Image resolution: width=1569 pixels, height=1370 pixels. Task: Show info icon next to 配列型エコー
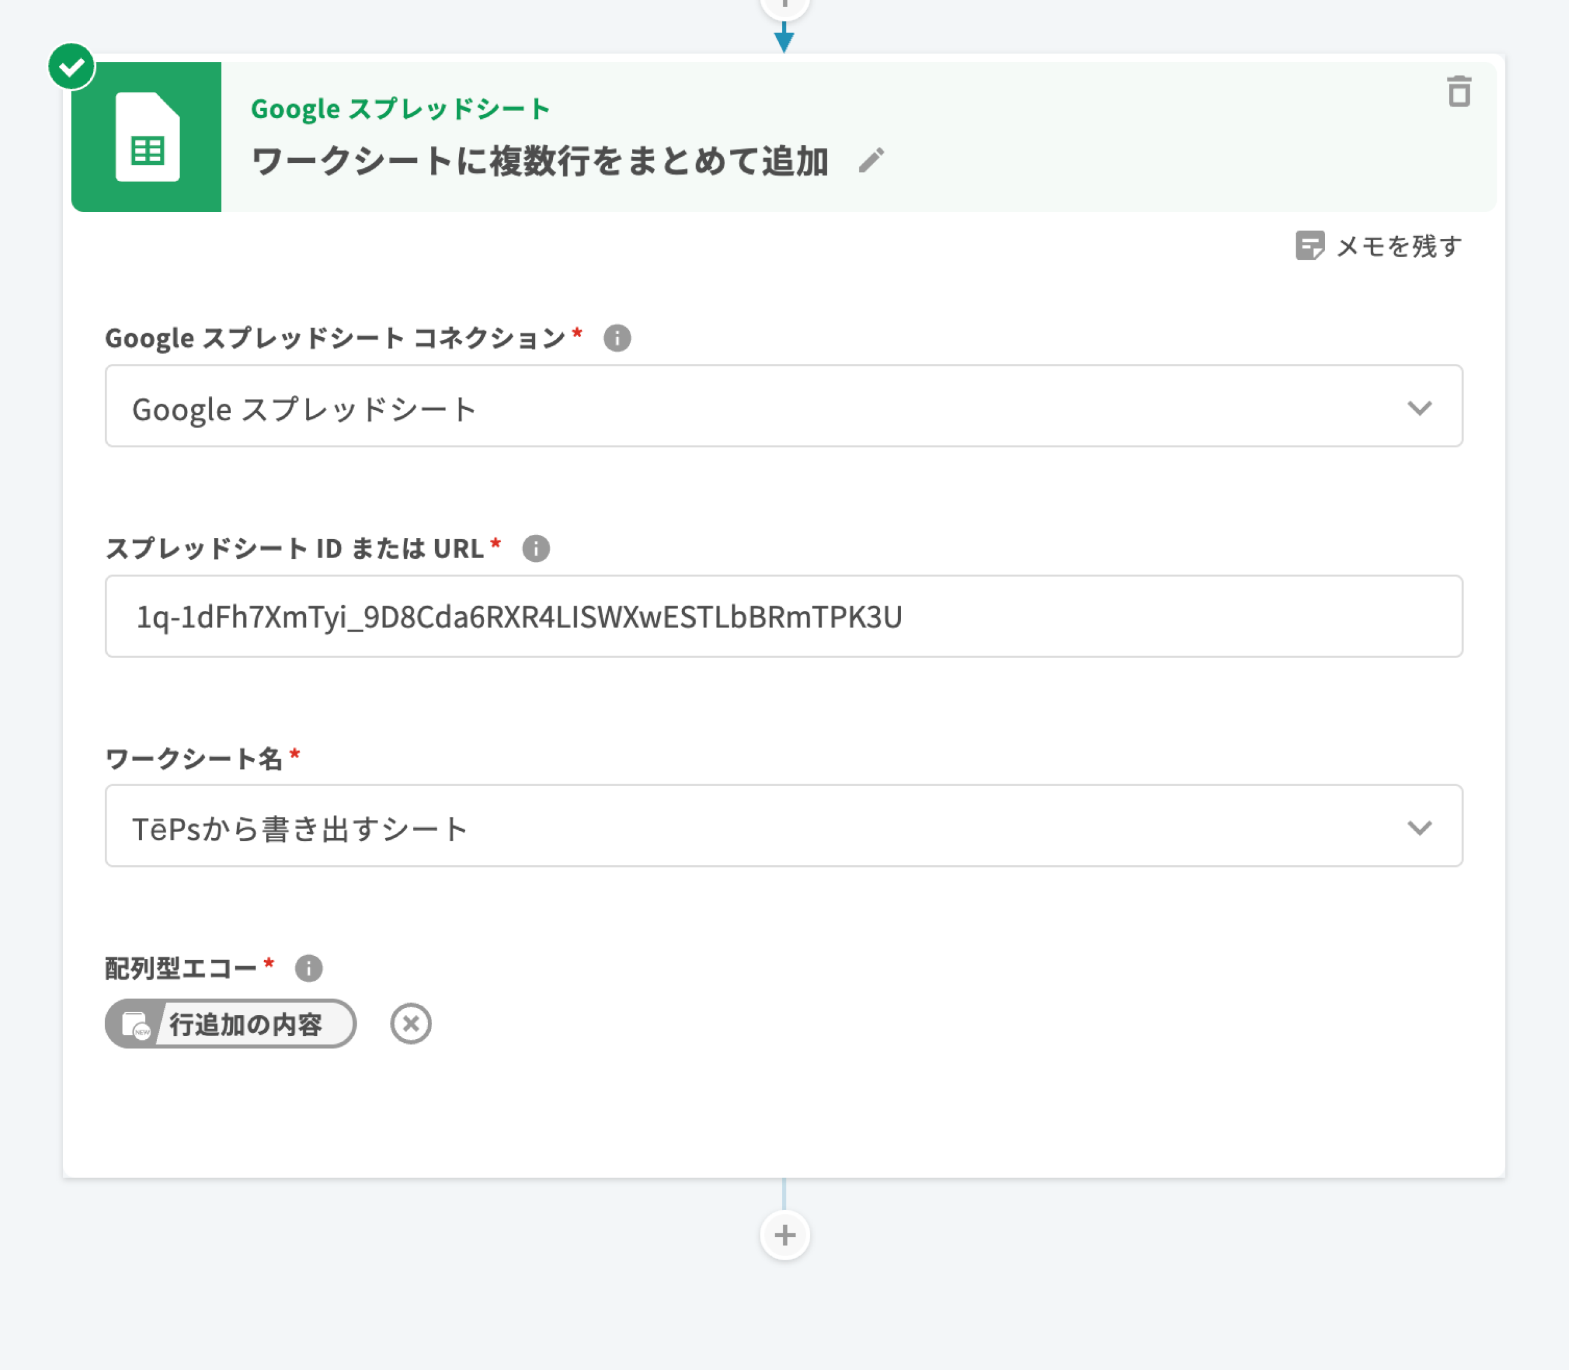308,969
